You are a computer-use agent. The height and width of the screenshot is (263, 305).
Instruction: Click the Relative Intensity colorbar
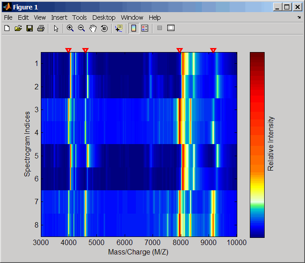pos(257,145)
